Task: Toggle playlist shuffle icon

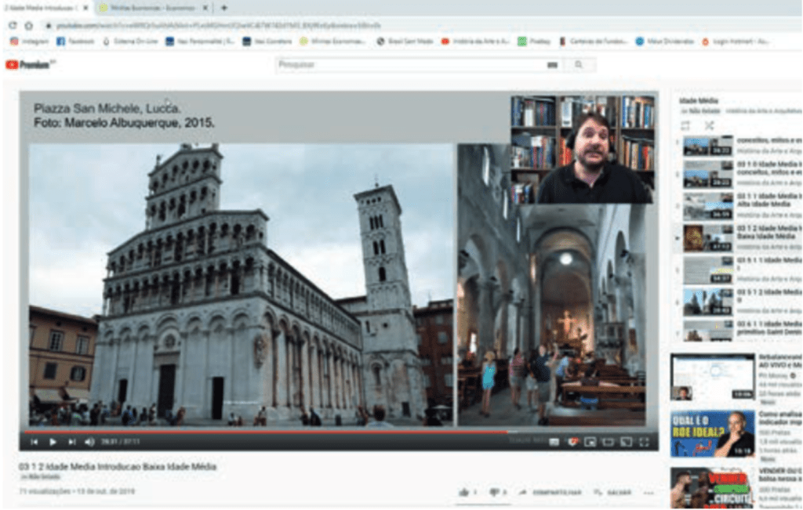Action: pyautogui.click(x=709, y=125)
